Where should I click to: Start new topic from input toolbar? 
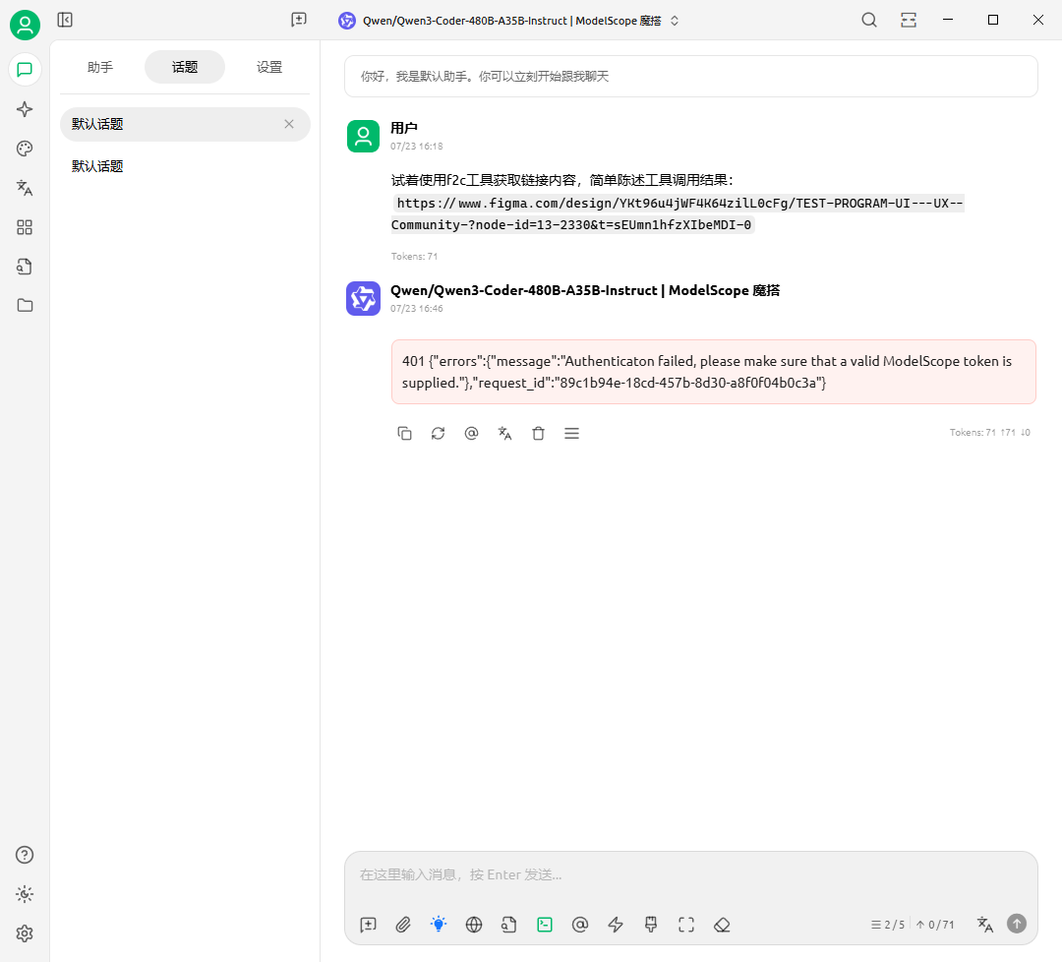tap(369, 925)
